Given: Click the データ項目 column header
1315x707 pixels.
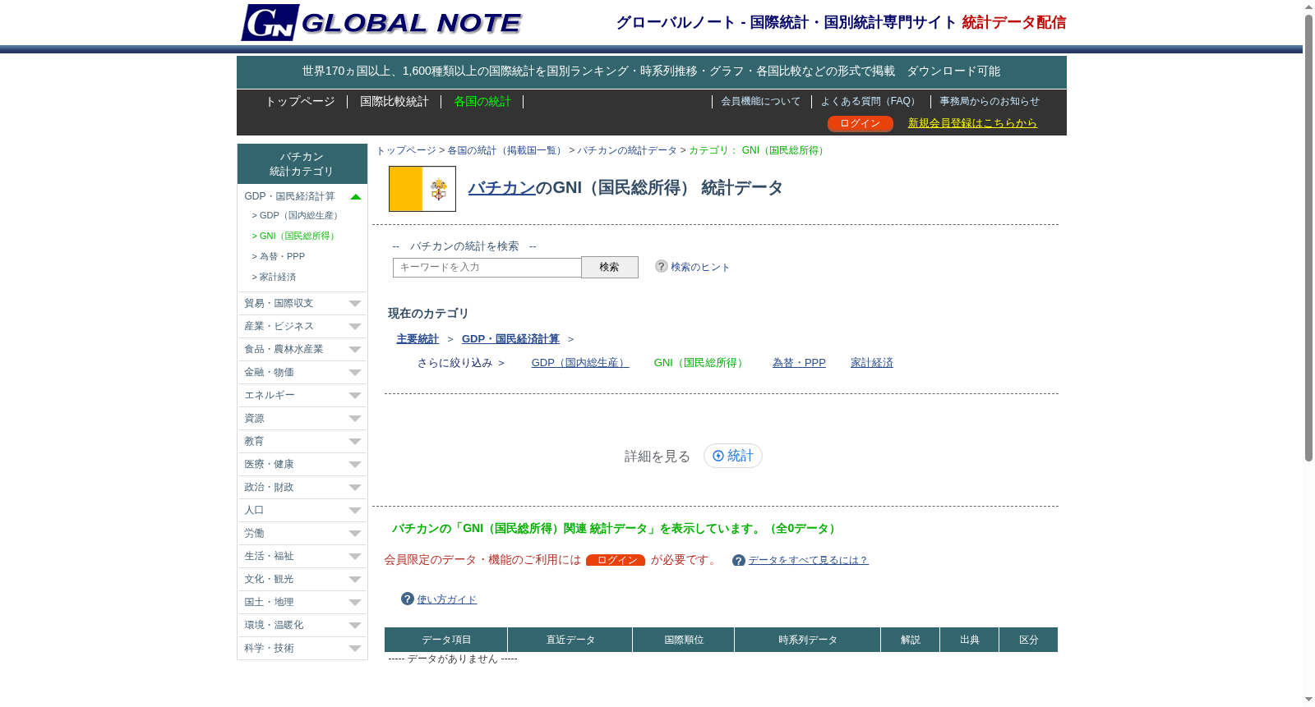Looking at the screenshot, I should (446, 640).
